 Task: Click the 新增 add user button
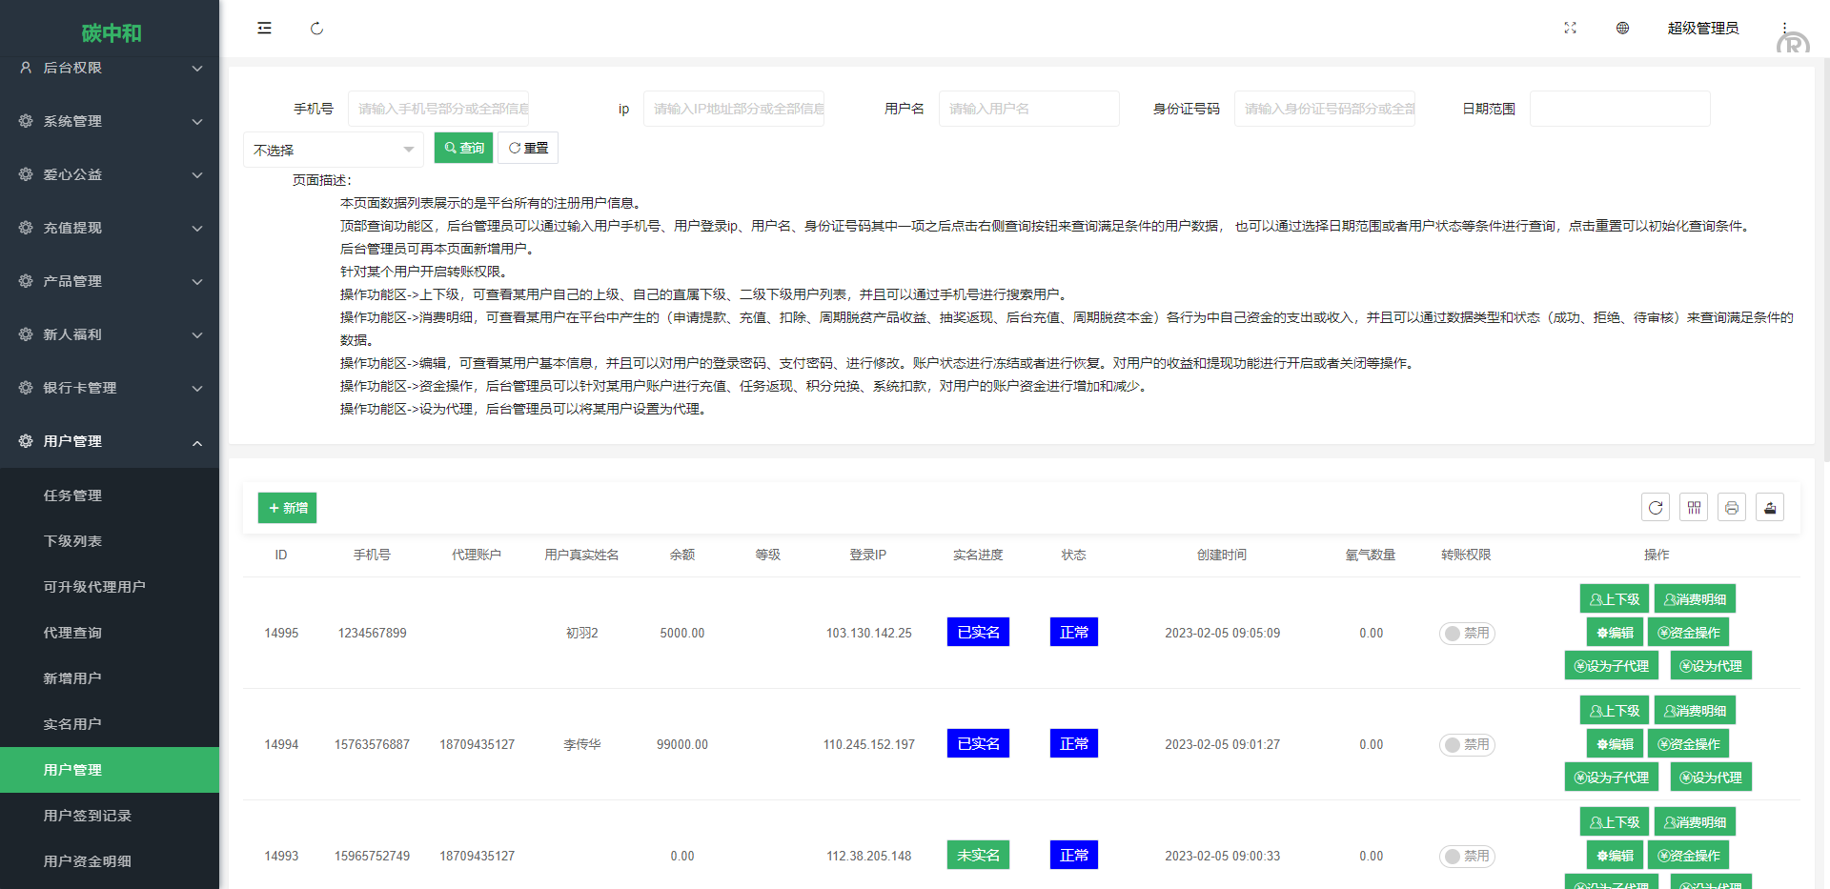pos(287,508)
